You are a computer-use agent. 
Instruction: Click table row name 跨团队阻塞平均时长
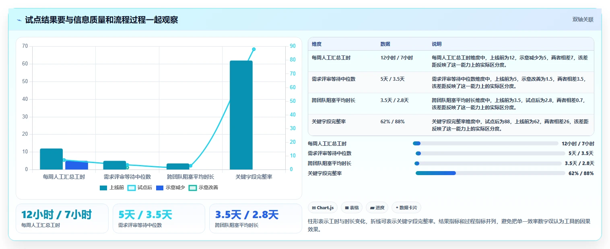334,100
